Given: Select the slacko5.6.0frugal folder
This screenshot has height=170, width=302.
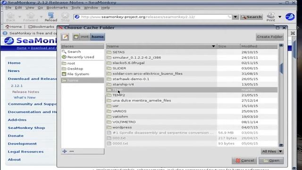Looking at the screenshot, I should point(192,63).
